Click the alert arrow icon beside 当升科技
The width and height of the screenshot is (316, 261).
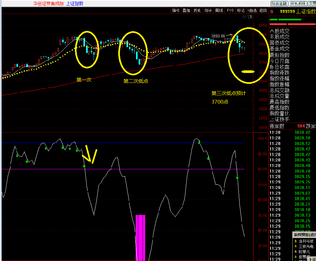pyautogui.click(x=296, y=241)
